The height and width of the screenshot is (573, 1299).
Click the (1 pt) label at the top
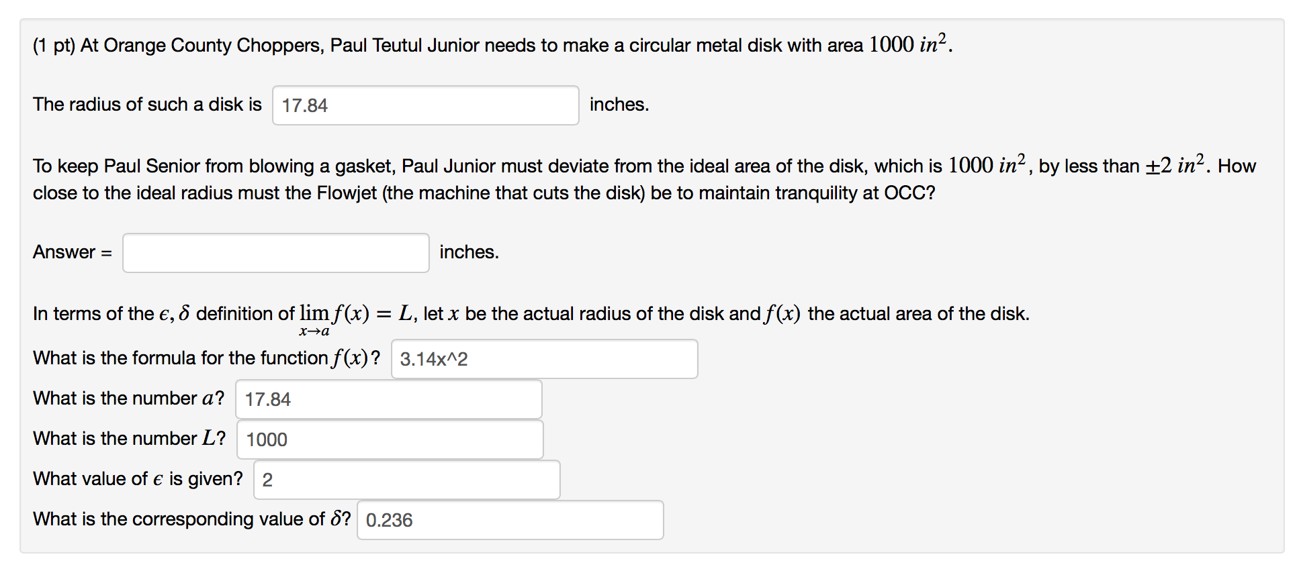[x=54, y=45]
